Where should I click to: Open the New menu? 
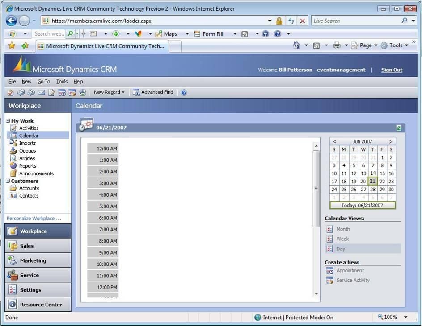[x=27, y=81]
